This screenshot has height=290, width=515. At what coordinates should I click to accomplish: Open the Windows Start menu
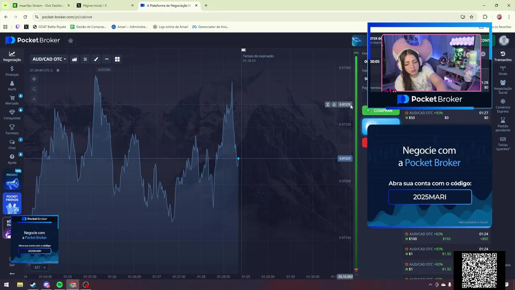6,285
